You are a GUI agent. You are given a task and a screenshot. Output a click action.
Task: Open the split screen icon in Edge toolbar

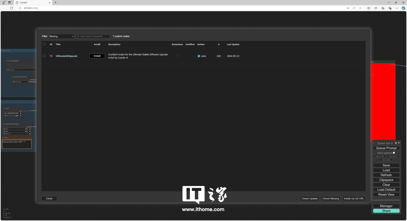pyautogui.click(x=368, y=8)
